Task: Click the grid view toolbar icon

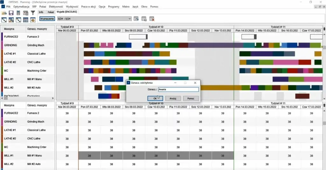Action: (x=25, y=20)
